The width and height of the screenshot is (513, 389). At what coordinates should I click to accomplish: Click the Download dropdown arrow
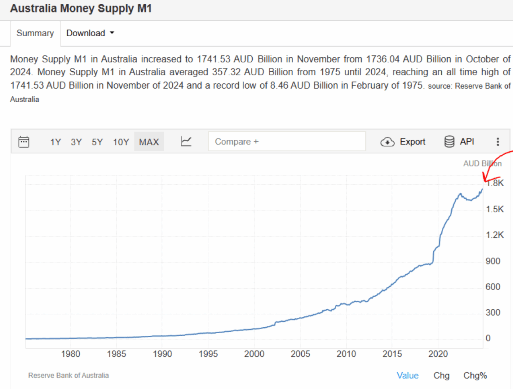[112, 33]
